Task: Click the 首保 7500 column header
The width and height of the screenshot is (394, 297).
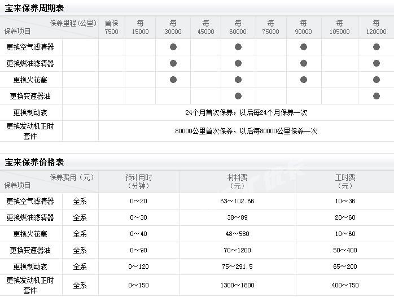Action: click(112, 28)
